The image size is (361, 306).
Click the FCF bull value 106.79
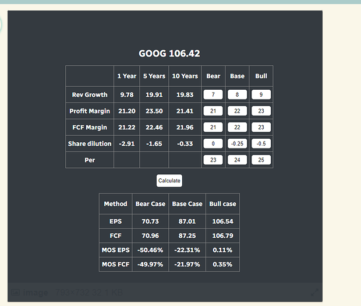click(x=222, y=235)
